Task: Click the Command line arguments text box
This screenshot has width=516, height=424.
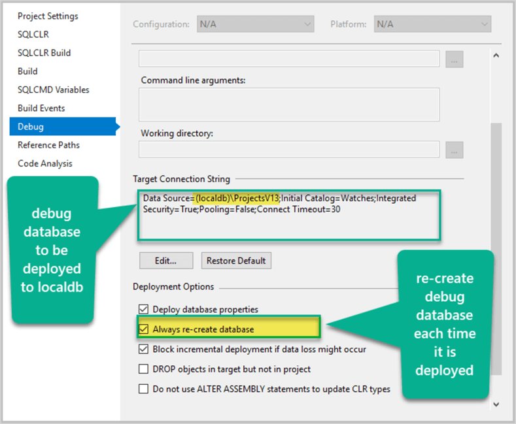Action: tap(289, 105)
